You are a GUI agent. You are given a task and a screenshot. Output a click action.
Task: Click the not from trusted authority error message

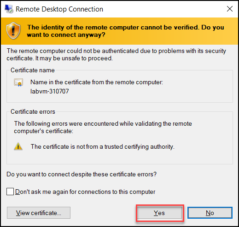[x=103, y=147]
